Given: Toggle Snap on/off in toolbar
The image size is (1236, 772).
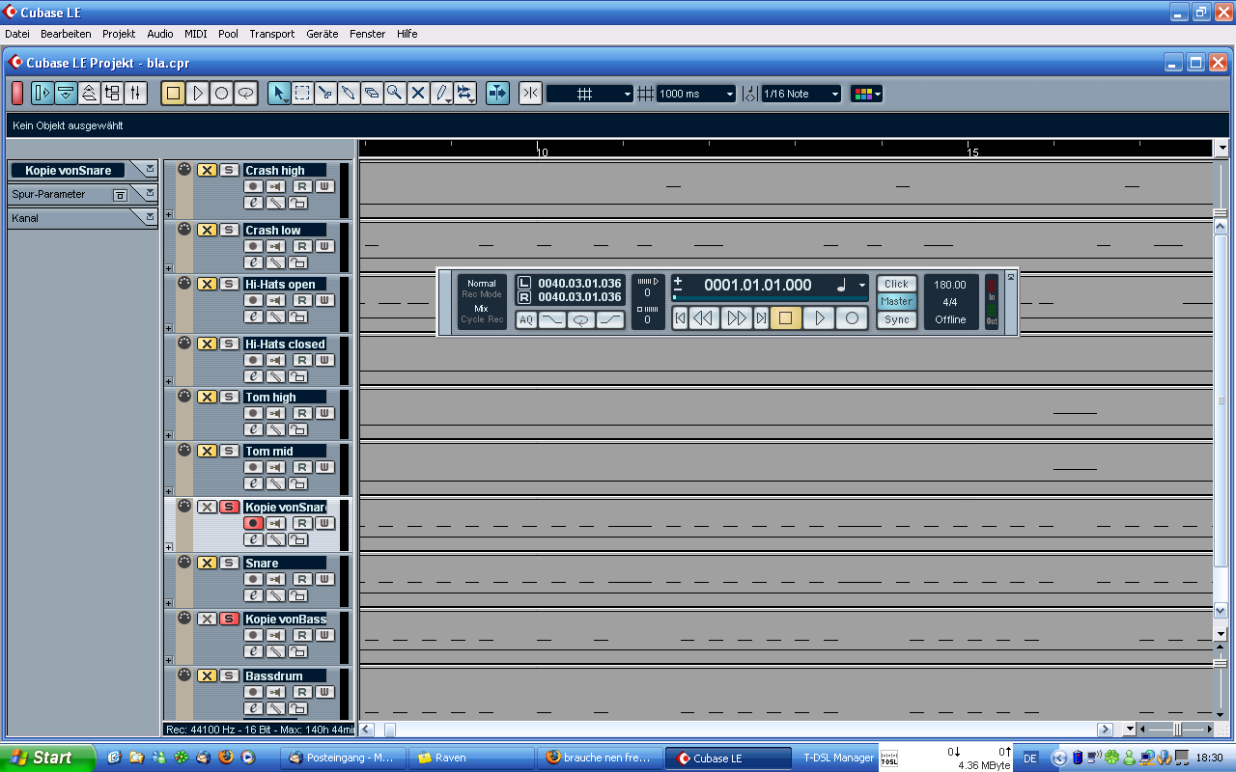Looking at the screenshot, I should click(x=530, y=94).
